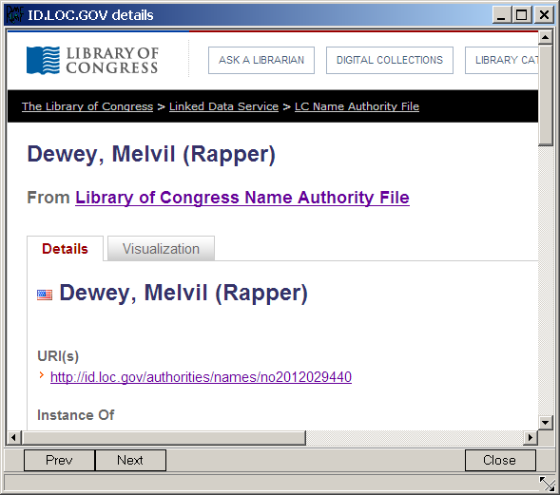Go to the Next record
Image resolution: width=560 pixels, height=495 pixels.
[130, 460]
